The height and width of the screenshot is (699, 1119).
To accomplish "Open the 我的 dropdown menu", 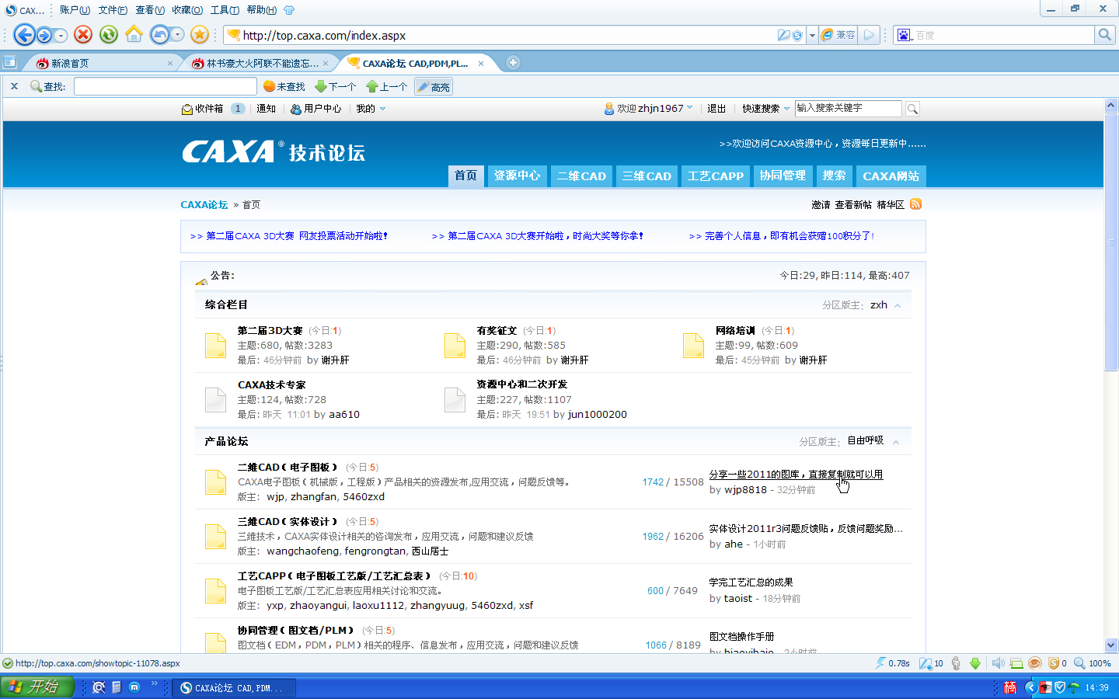I will [x=371, y=109].
